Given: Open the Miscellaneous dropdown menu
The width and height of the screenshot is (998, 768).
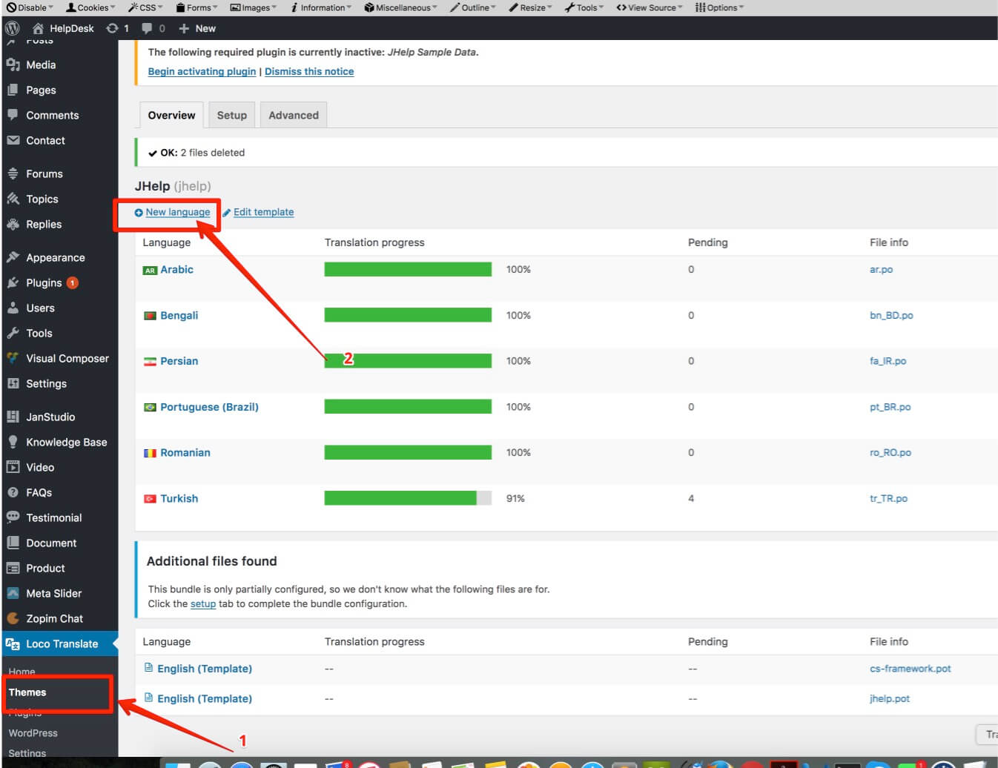Looking at the screenshot, I should tap(400, 7).
